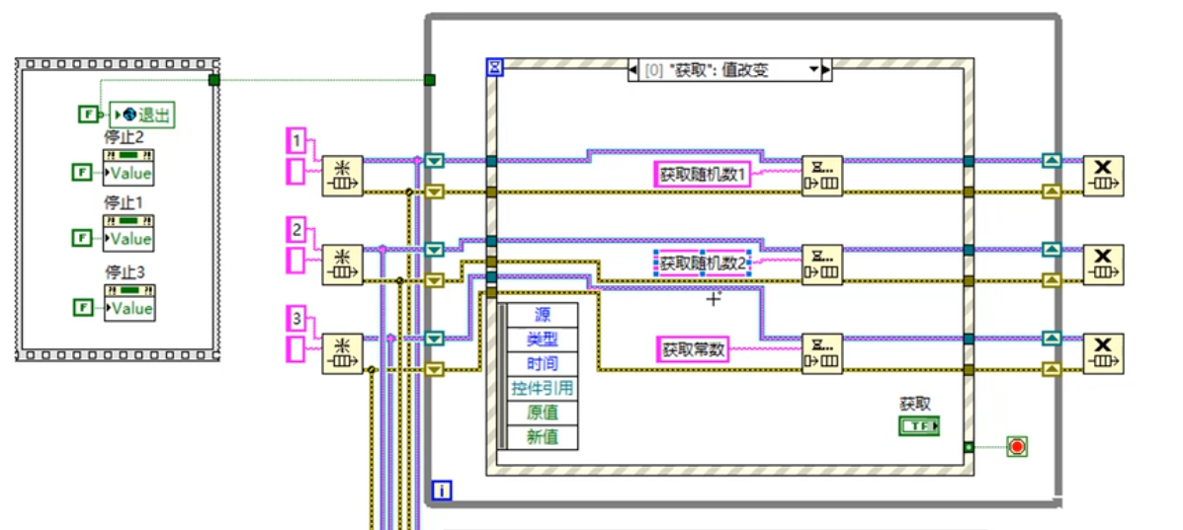1183x530 pixels.
Task: Click the Enqueue Element node beside 获取常数
Action: (x=821, y=353)
